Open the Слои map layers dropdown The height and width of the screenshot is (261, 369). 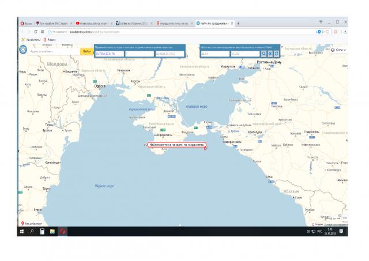[339, 50]
